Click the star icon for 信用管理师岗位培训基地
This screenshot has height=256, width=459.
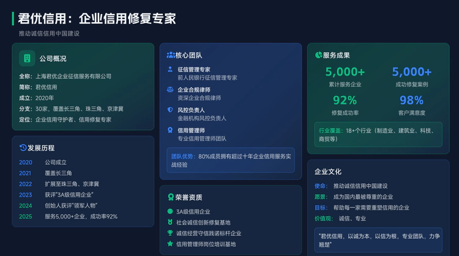click(x=170, y=244)
